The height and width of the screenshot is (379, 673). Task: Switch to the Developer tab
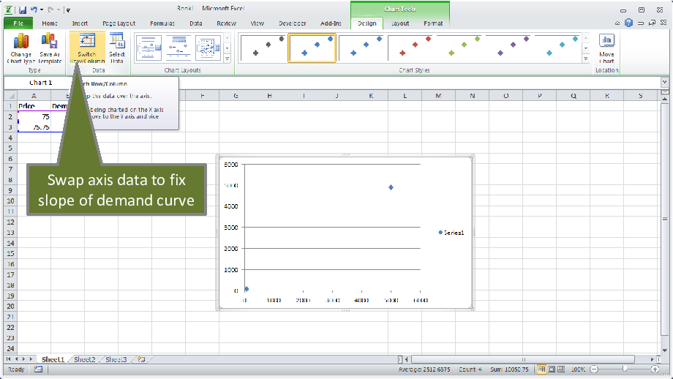pos(293,23)
